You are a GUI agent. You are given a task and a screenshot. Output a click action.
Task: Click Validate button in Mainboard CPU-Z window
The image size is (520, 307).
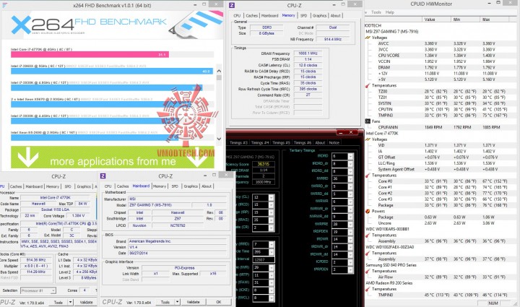194,302
